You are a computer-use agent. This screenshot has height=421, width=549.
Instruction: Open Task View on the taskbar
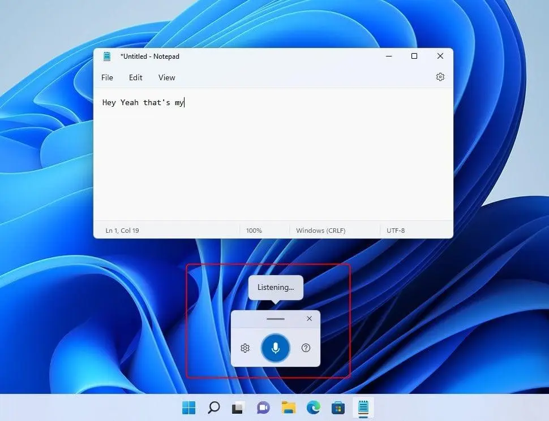coord(238,407)
